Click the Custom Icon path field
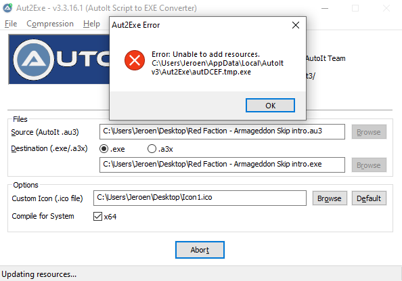Viewport: 402px width, 281px height. tap(200, 198)
